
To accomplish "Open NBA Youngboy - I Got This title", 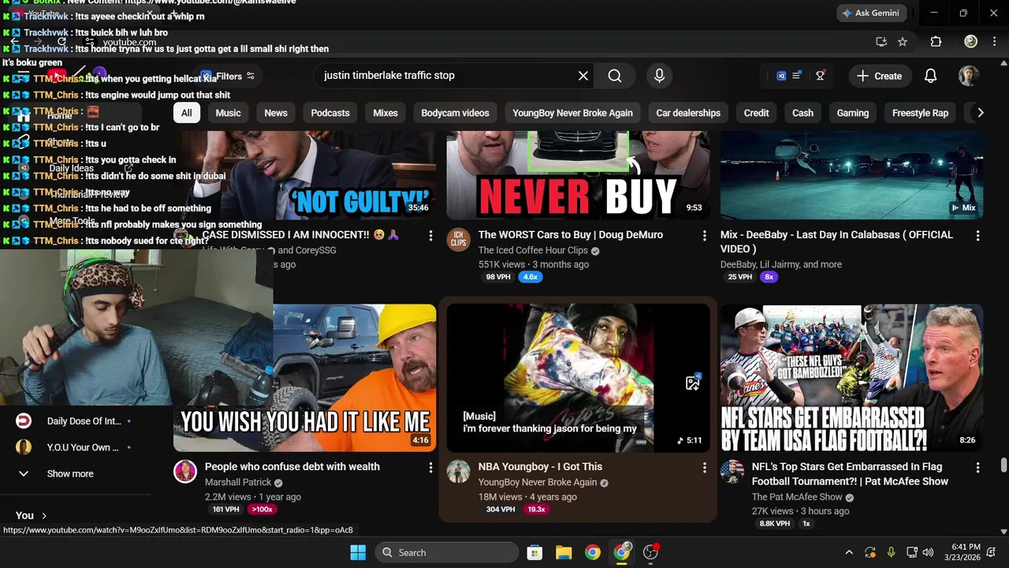I will [540, 467].
